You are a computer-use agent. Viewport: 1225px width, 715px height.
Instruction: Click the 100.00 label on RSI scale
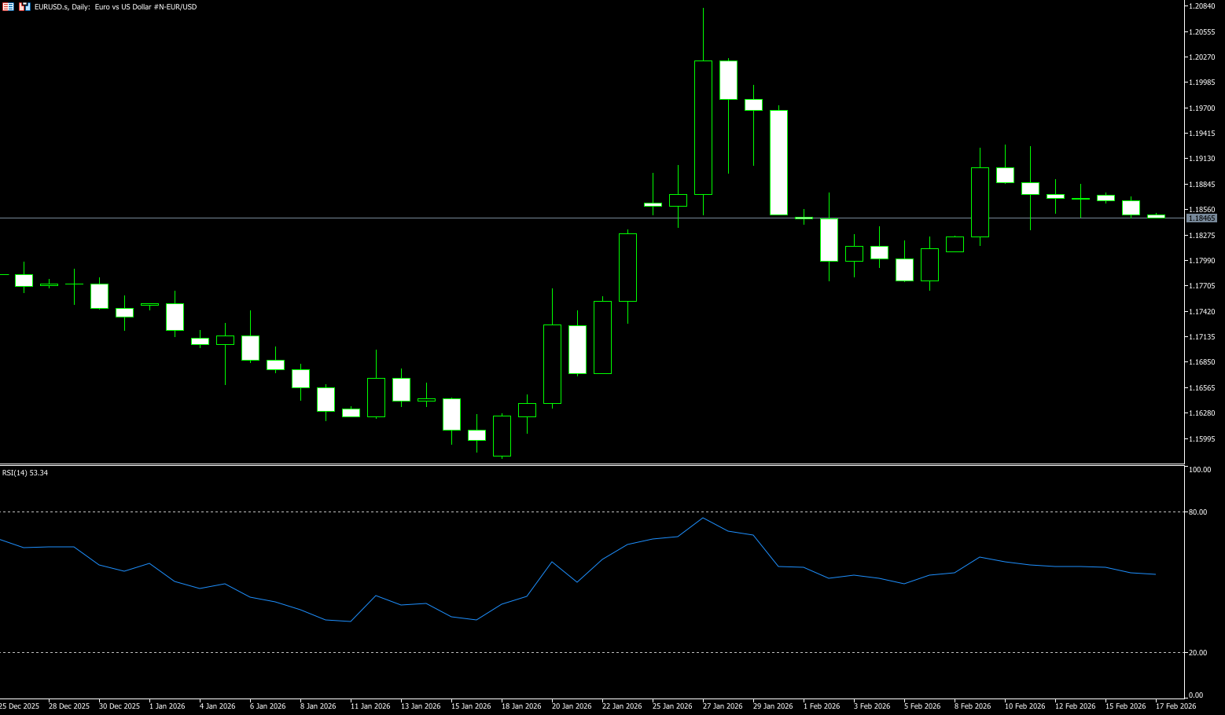tap(1200, 470)
